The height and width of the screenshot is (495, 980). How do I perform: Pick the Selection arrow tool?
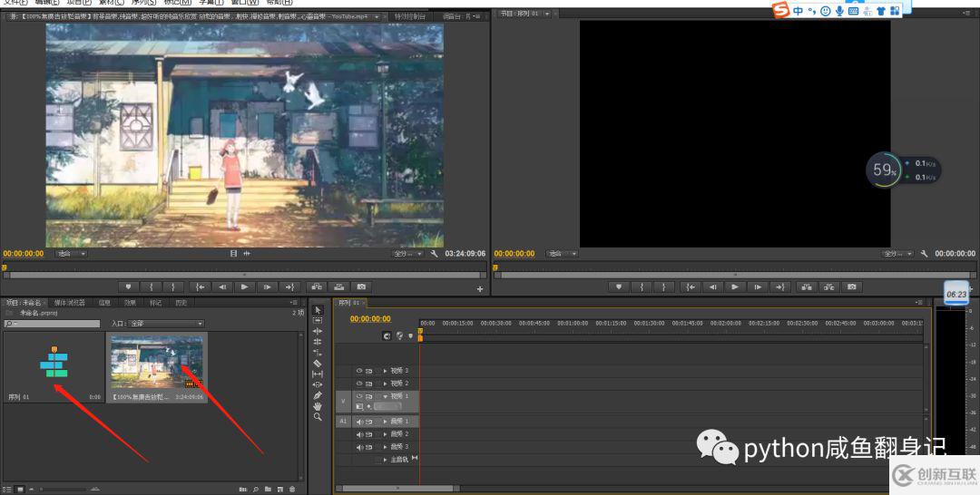point(317,310)
